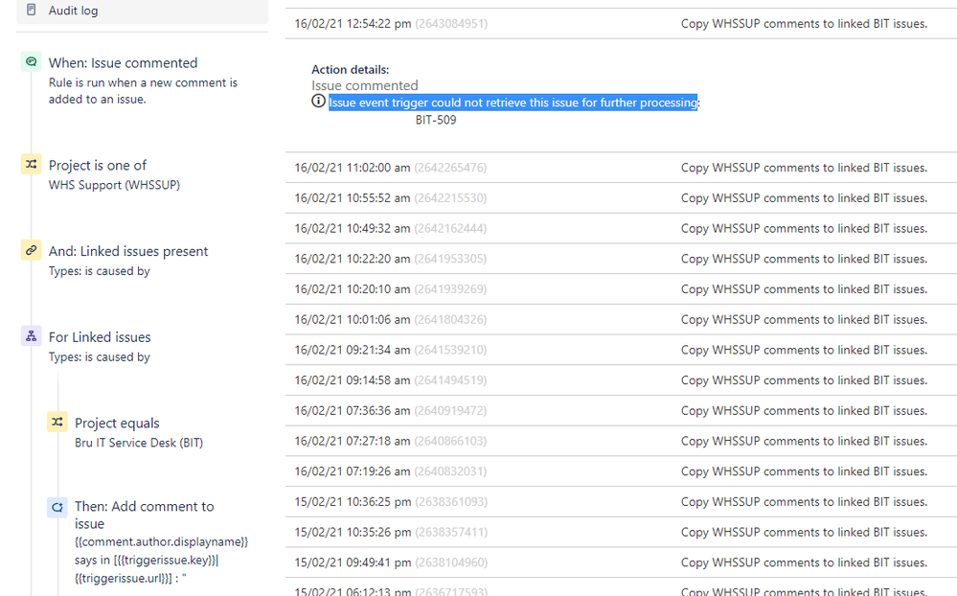The image size is (957, 596).
Task: Click audit ID 2638361093
Action: pyautogui.click(x=451, y=502)
